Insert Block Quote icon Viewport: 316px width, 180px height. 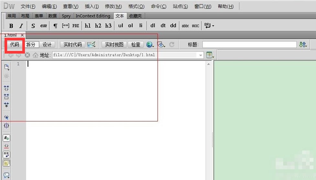tap(66, 26)
